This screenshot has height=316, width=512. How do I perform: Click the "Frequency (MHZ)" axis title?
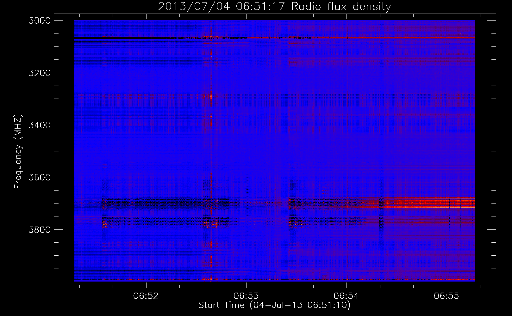pos(18,152)
